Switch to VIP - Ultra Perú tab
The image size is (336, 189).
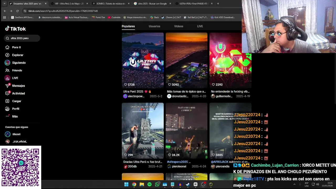(70, 4)
